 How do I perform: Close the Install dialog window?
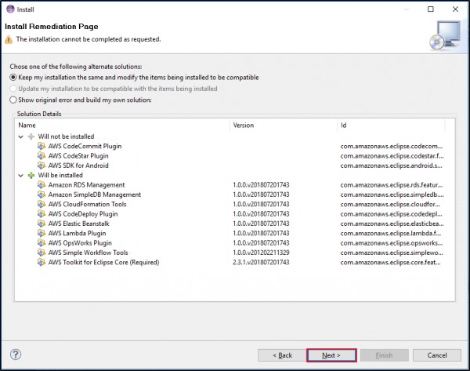click(455, 9)
